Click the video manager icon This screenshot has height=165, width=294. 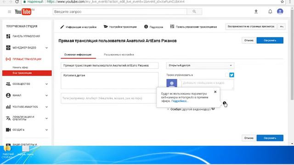[x=8, y=48]
